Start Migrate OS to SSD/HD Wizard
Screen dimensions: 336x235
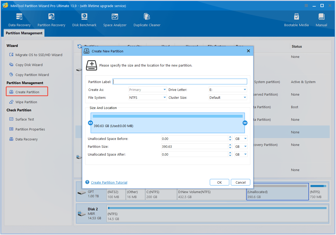tap(36, 55)
